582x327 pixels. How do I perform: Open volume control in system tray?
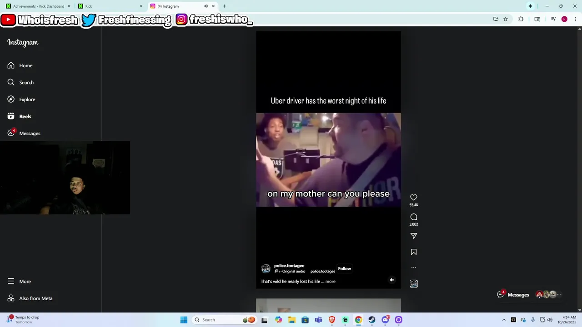click(x=550, y=320)
